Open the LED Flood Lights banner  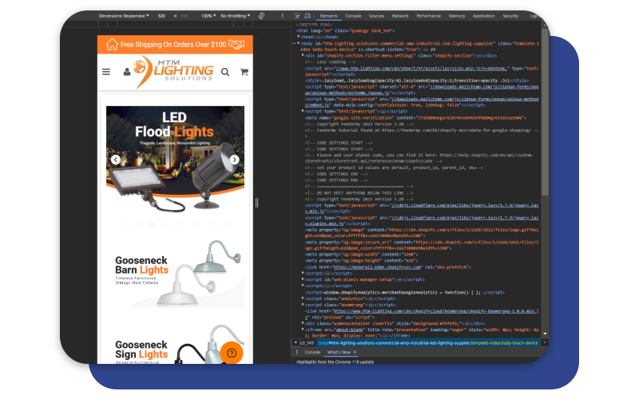[175, 159]
